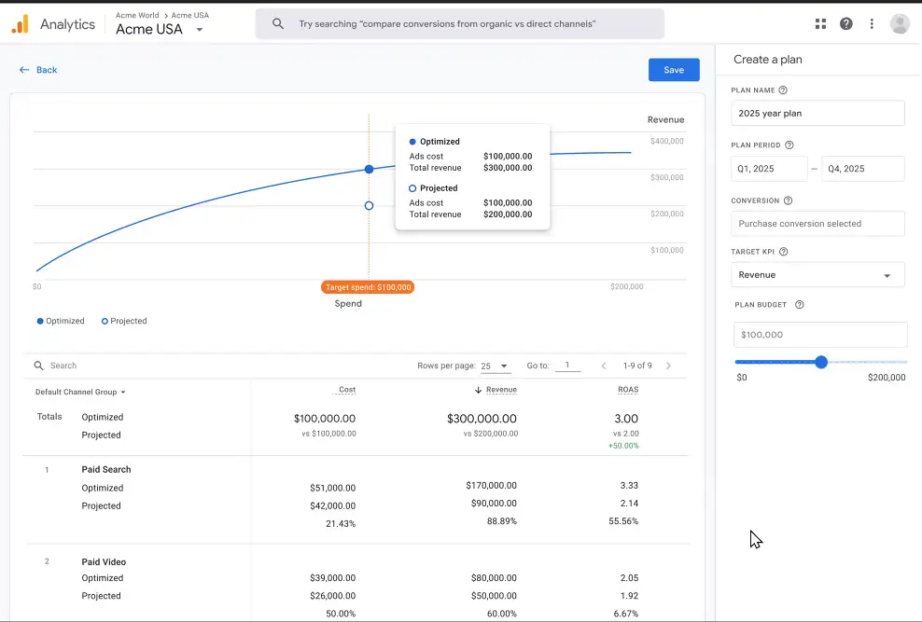Open the three-dot more options menu
This screenshot has width=922, height=622.
[x=872, y=24]
